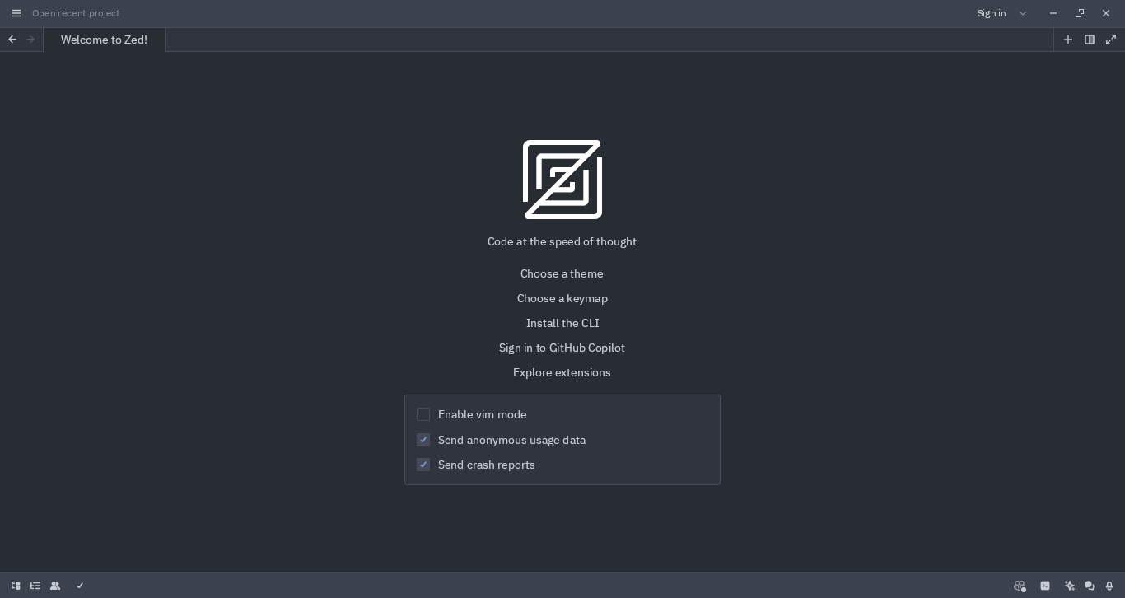1125x598 pixels.
Task: Select the Welcome to Zed! tab
Action: [104, 40]
